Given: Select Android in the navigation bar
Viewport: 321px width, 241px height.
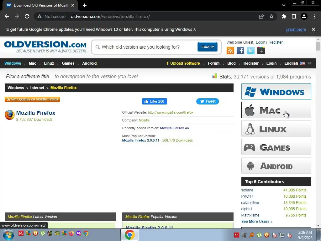Looking at the screenshot, I should [x=89, y=63].
